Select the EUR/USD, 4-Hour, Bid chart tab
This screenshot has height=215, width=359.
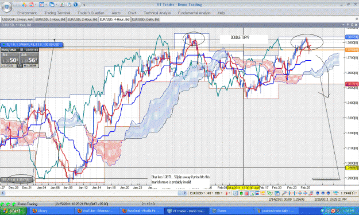(115, 19)
